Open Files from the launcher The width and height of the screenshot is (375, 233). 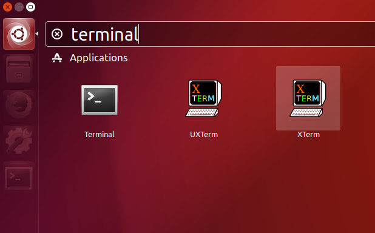[19, 70]
